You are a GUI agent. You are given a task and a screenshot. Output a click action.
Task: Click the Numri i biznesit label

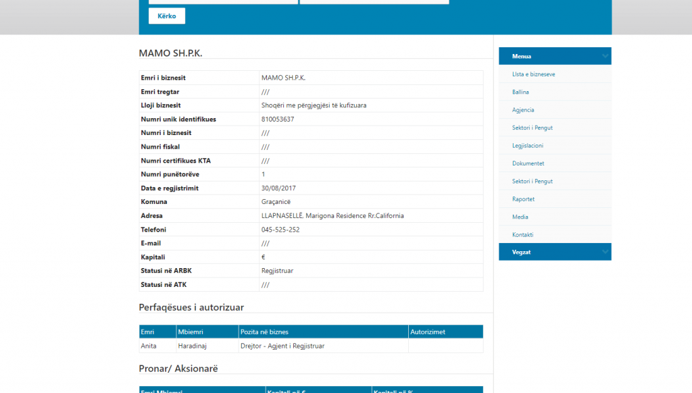[166, 133]
